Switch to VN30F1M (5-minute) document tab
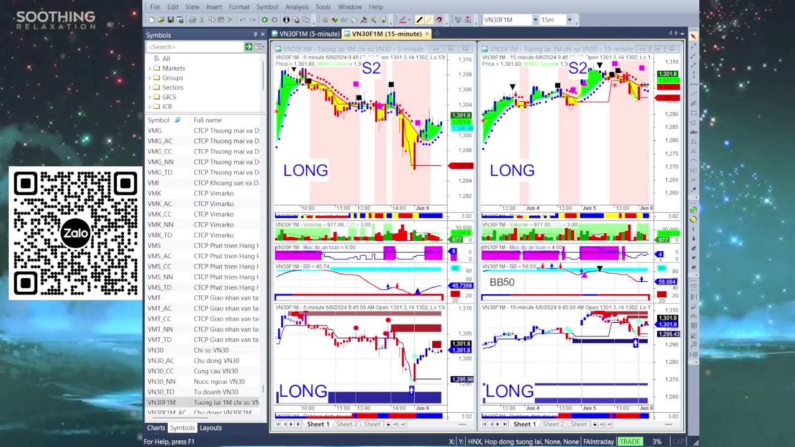 pyautogui.click(x=306, y=34)
